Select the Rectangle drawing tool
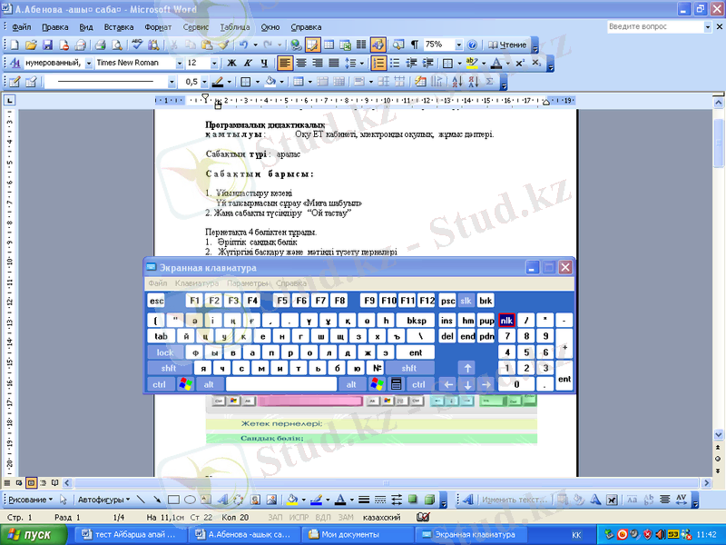 click(x=173, y=499)
